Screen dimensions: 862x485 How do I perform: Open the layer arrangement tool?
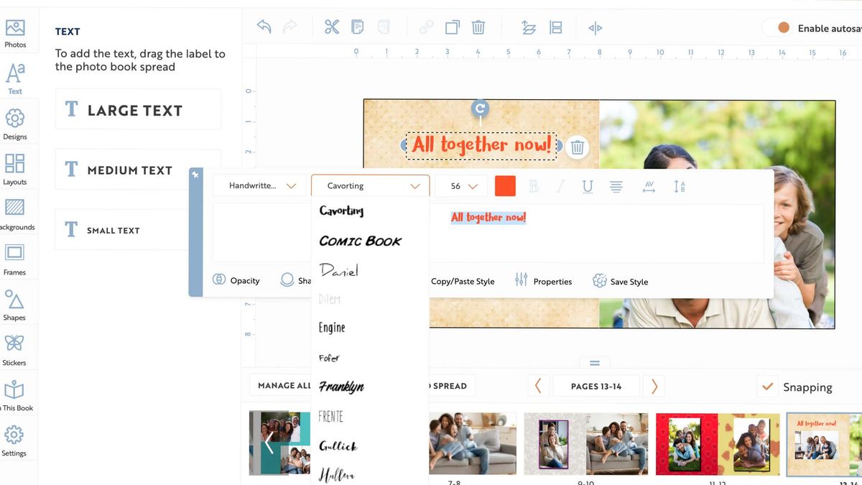(529, 27)
